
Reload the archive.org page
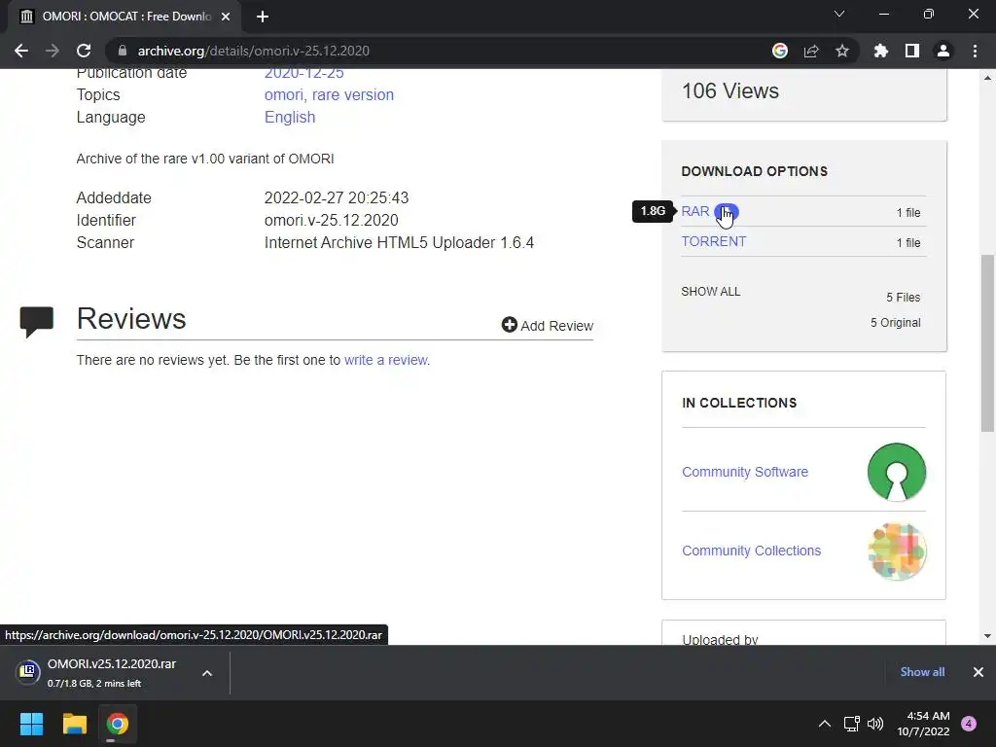84,51
